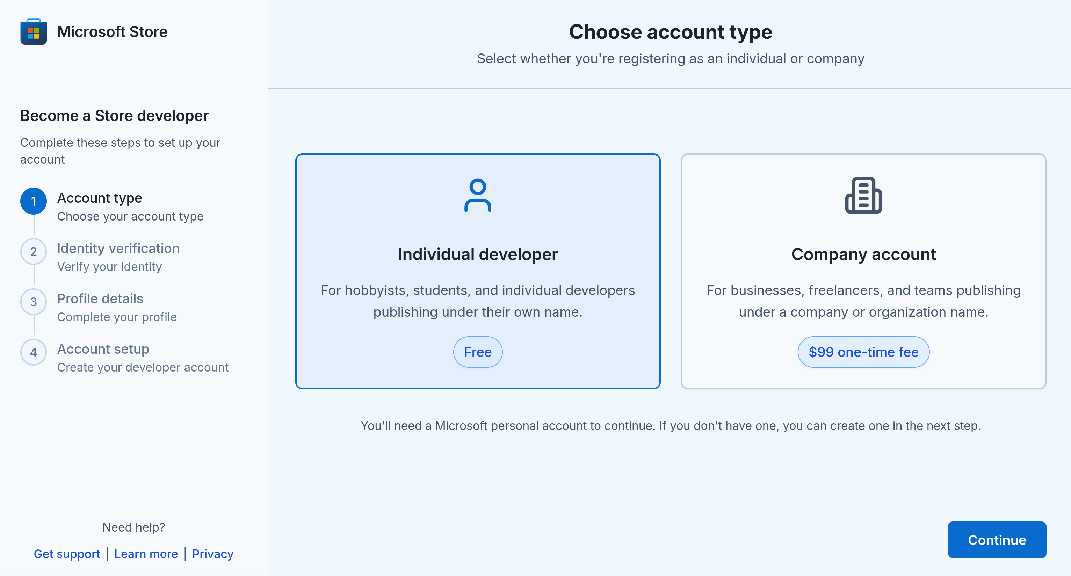Image resolution: width=1071 pixels, height=576 pixels.
Task: Go to the Profile details step
Action: (100, 299)
